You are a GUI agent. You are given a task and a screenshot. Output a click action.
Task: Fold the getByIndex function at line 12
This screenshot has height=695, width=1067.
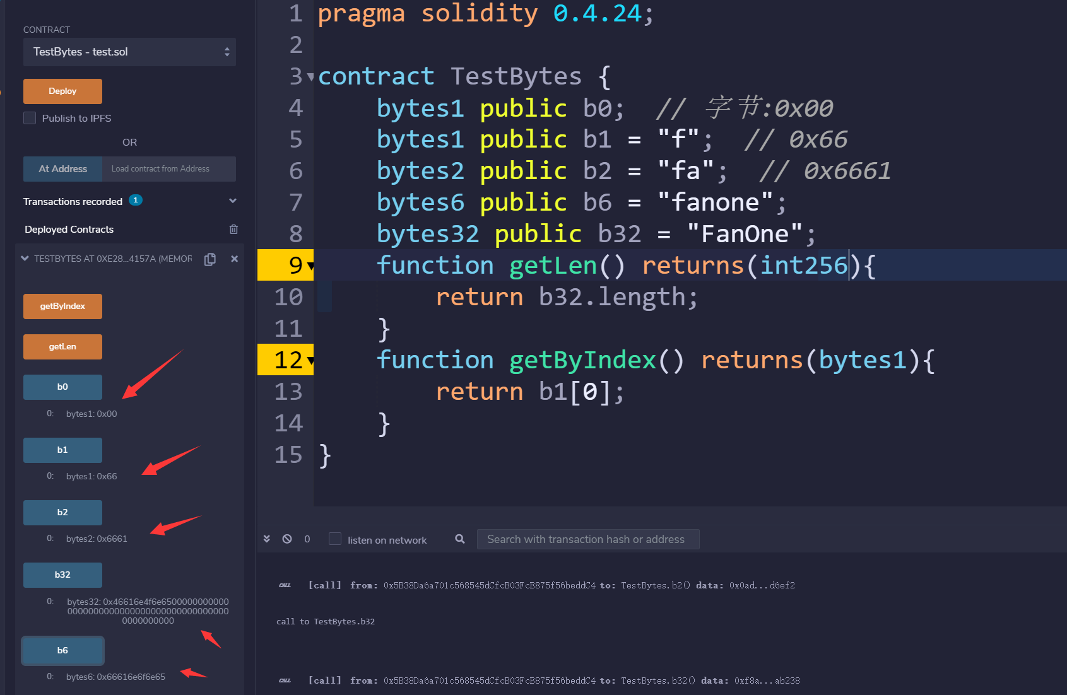[310, 361]
